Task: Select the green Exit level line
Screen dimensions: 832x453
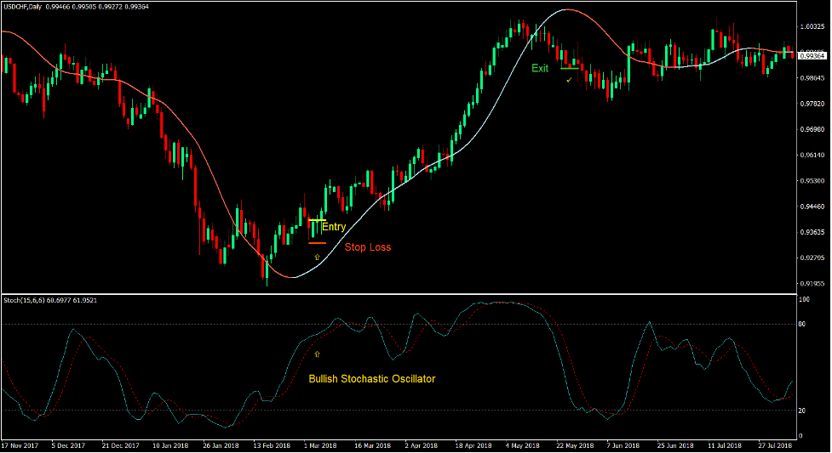Action: 570,69
